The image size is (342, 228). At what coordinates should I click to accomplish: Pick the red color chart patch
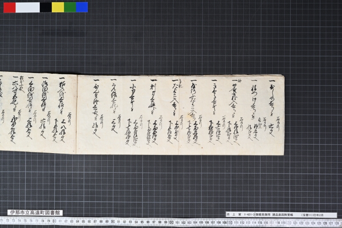[9, 7]
